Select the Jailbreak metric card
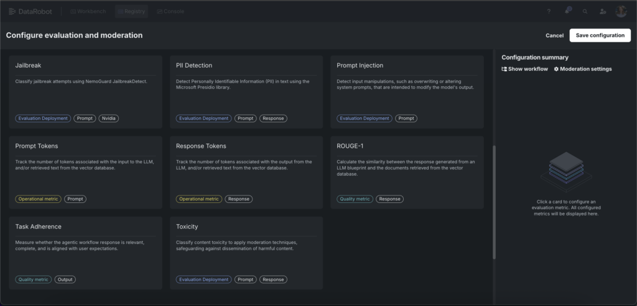The width and height of the screenshot is (637, 306). (x=86, y=92)
